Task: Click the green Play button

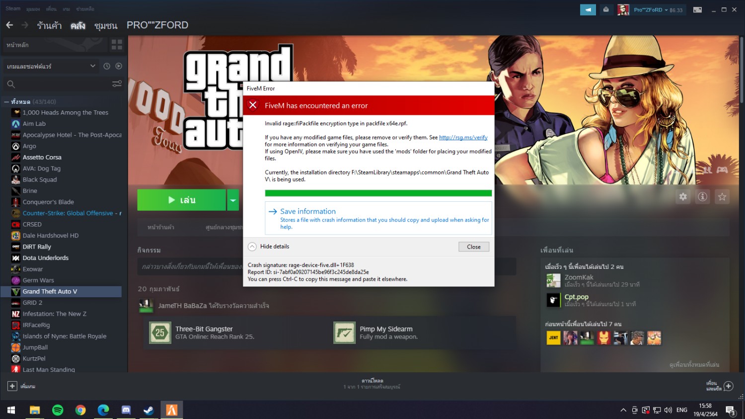Action: point(182,200)
